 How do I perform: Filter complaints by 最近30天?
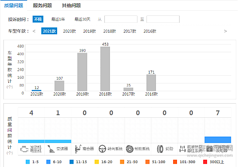tap(82, 19)
